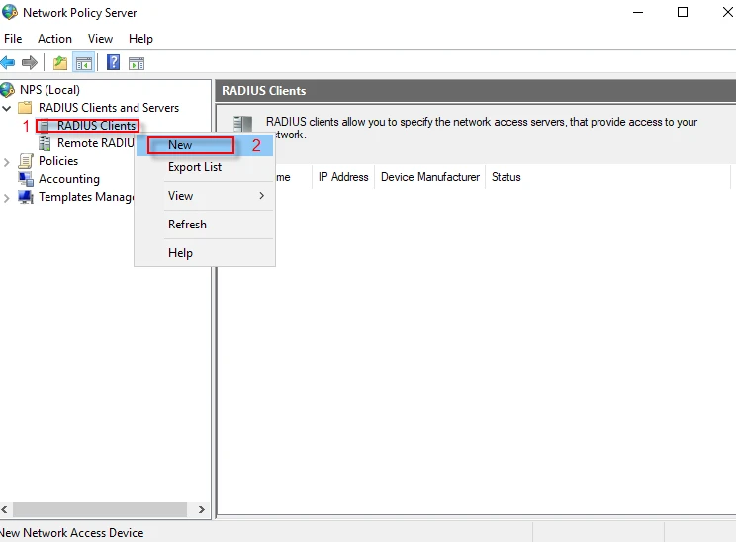
Task: Sort by the Device Manufacturer column header
Action: point(429,177)
